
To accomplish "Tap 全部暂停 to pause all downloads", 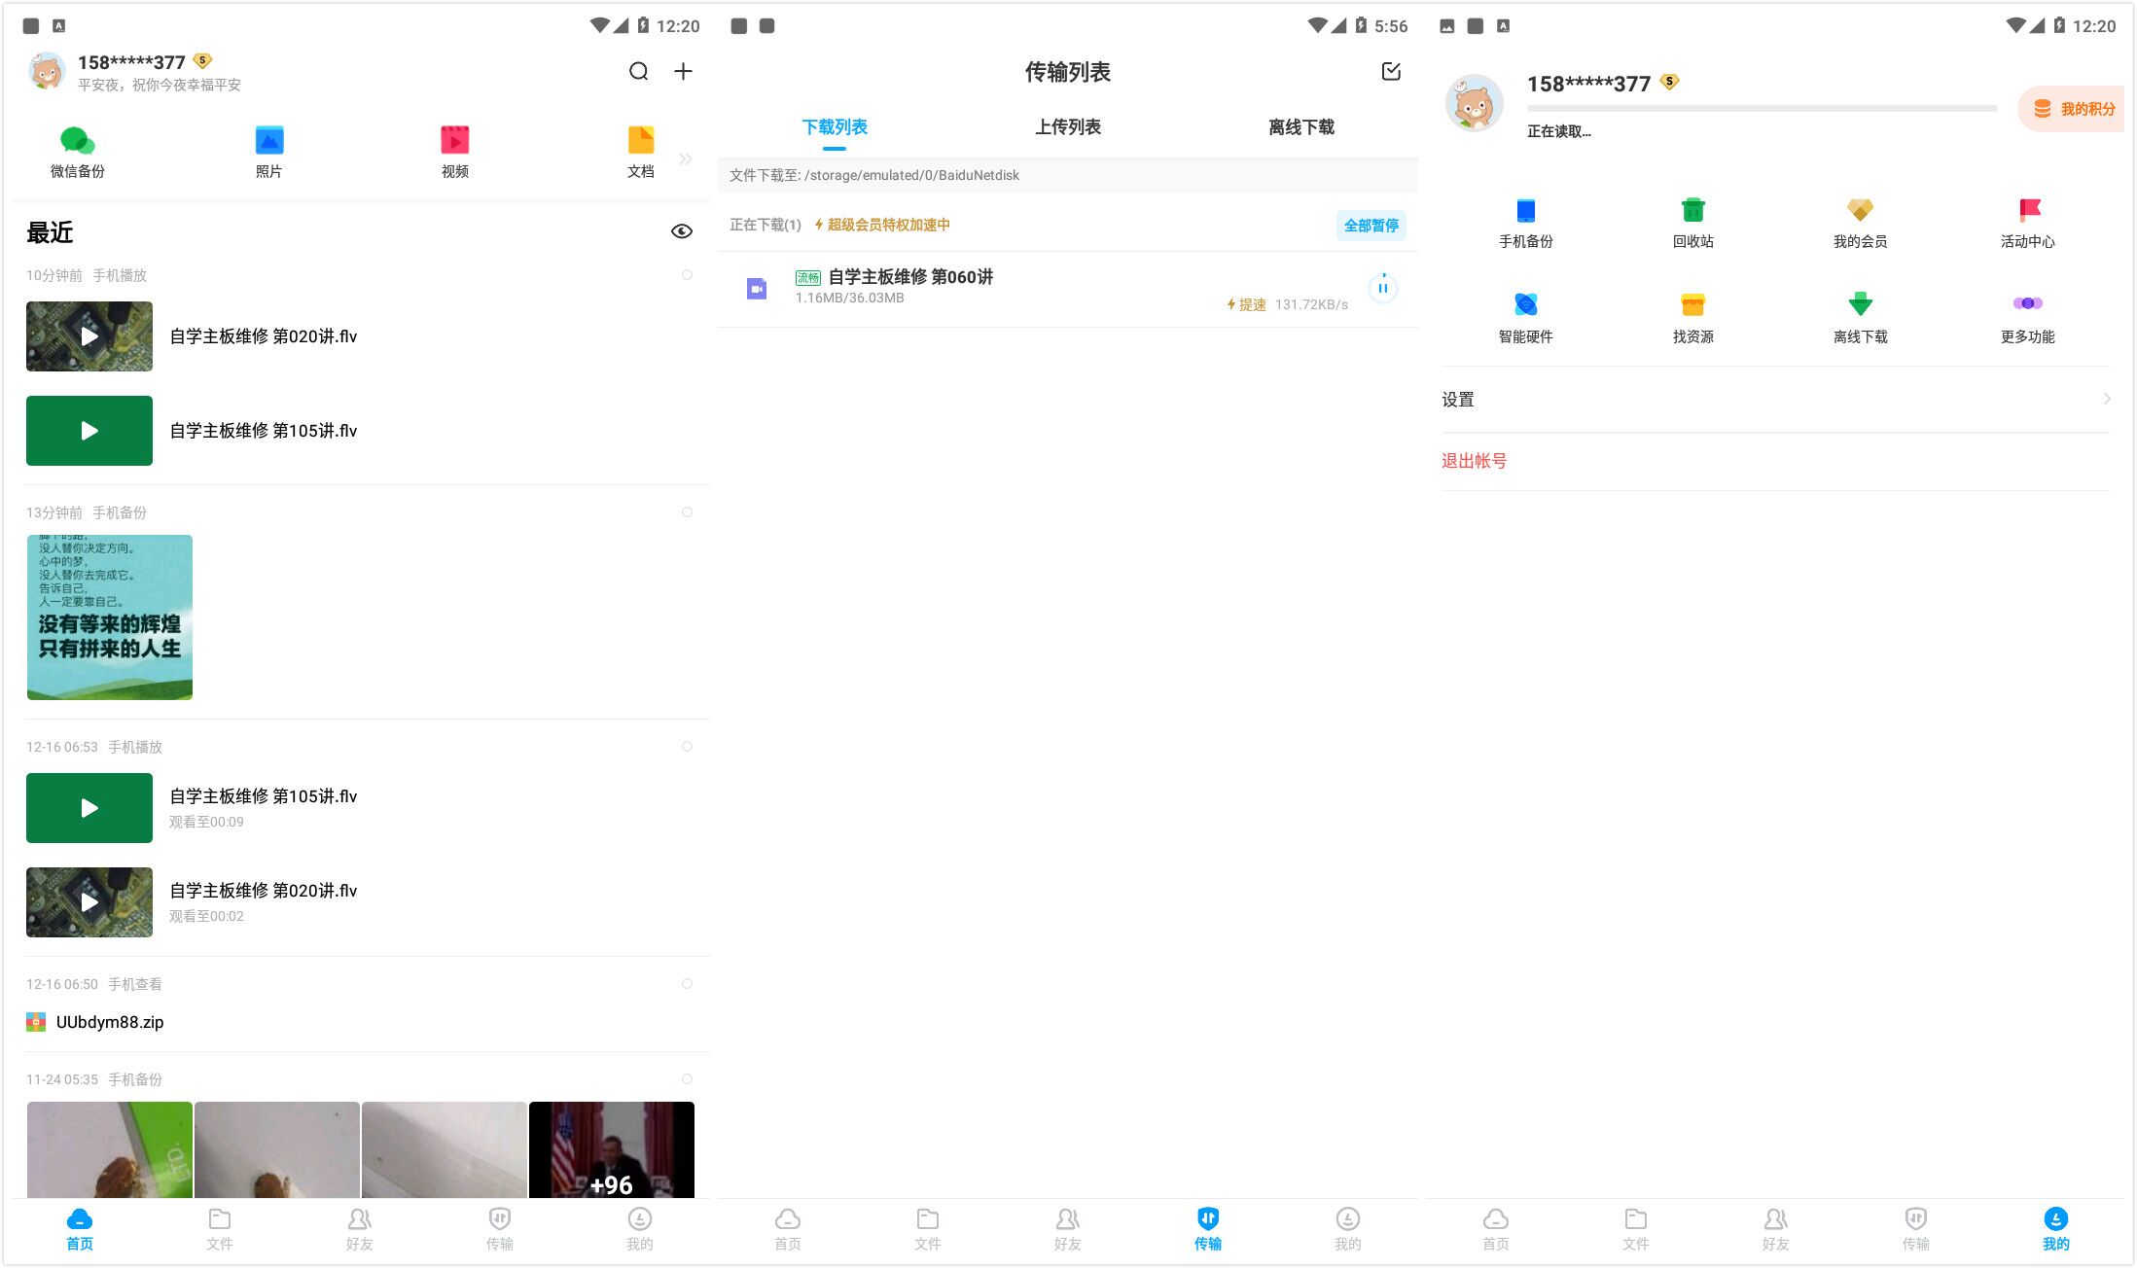I will pos(1371,225).
